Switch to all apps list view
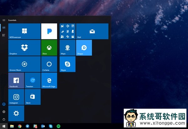 click(x=4, y=35)
